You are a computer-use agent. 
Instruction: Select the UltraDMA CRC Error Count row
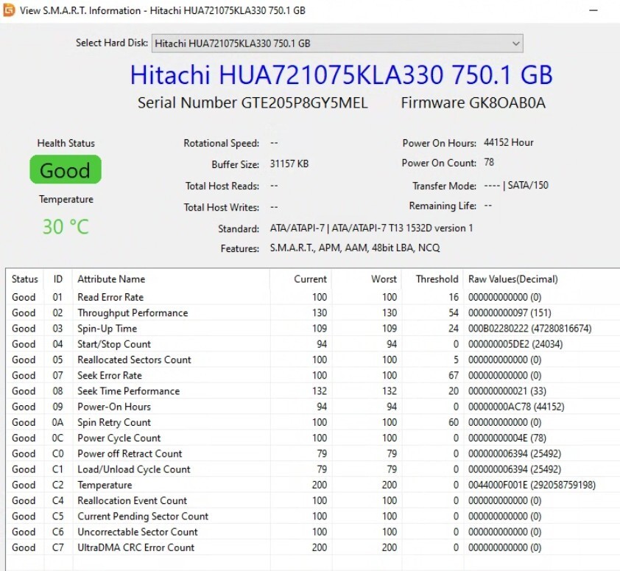pyautogui.click(x=313, y=547)
